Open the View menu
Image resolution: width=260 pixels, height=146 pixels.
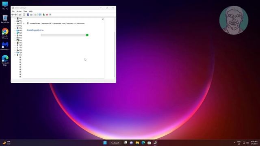(25, 11)
